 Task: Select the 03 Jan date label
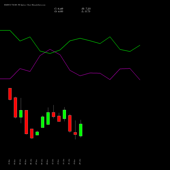click(26, 162)
